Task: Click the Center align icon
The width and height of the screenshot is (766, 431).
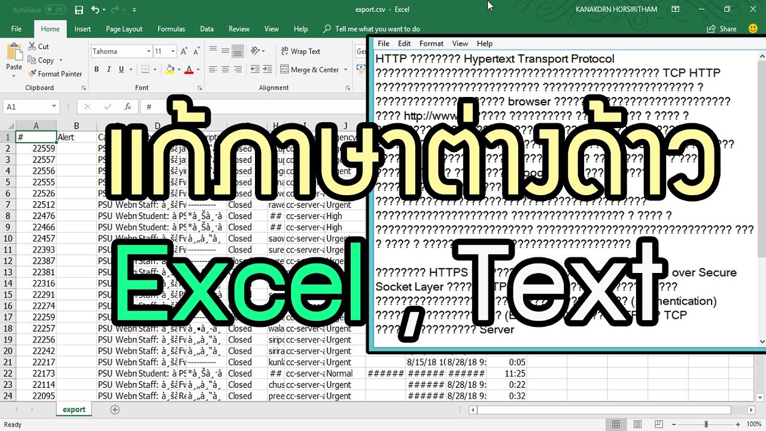Action: [x=225, y=69]
